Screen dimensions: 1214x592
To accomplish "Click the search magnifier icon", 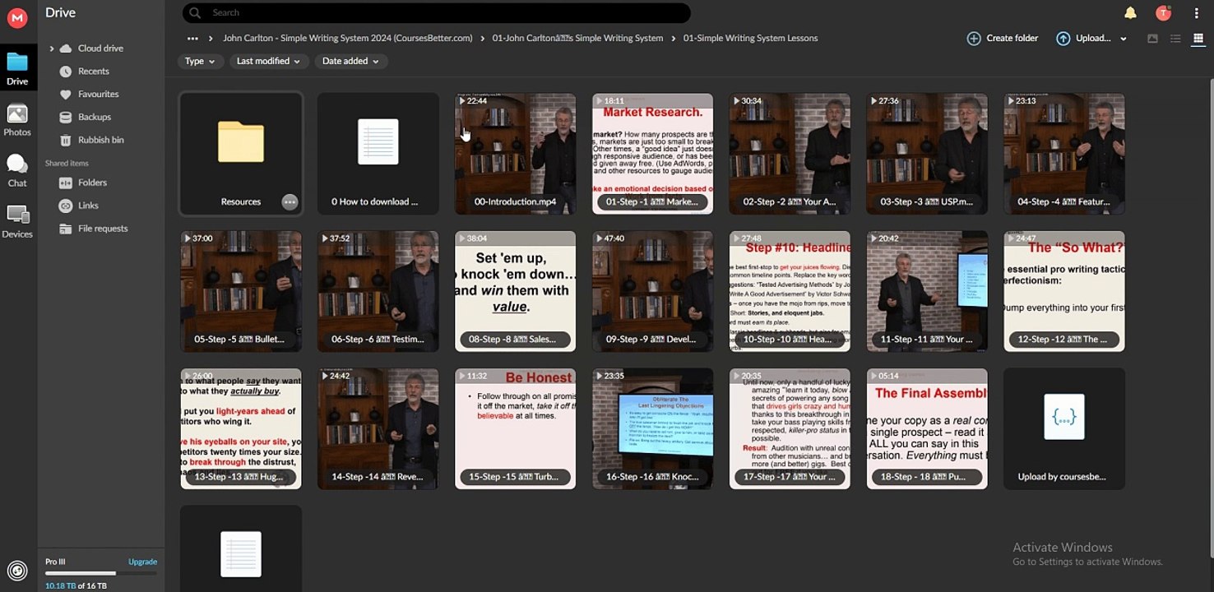I will [x=195, y=12].
